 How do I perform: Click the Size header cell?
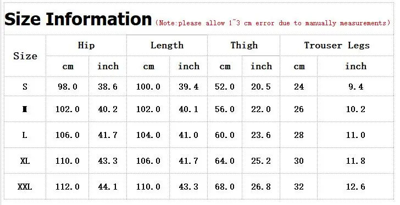click(25, 56)
